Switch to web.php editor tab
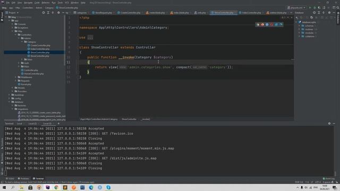 tap(200, 13)
